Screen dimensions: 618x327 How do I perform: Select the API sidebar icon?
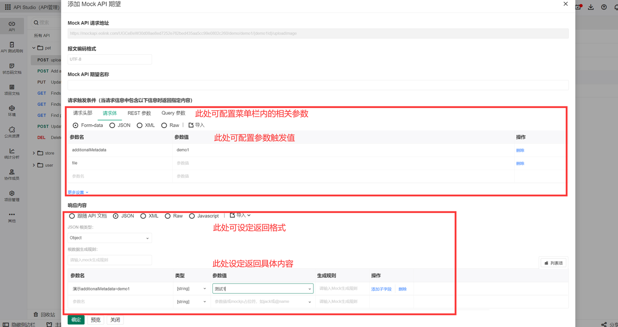(x=12, y=26)
